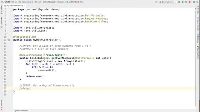Open the healthycoder package breadcrumb
Screen dimensions: 200x112
(x=49, y=2)
